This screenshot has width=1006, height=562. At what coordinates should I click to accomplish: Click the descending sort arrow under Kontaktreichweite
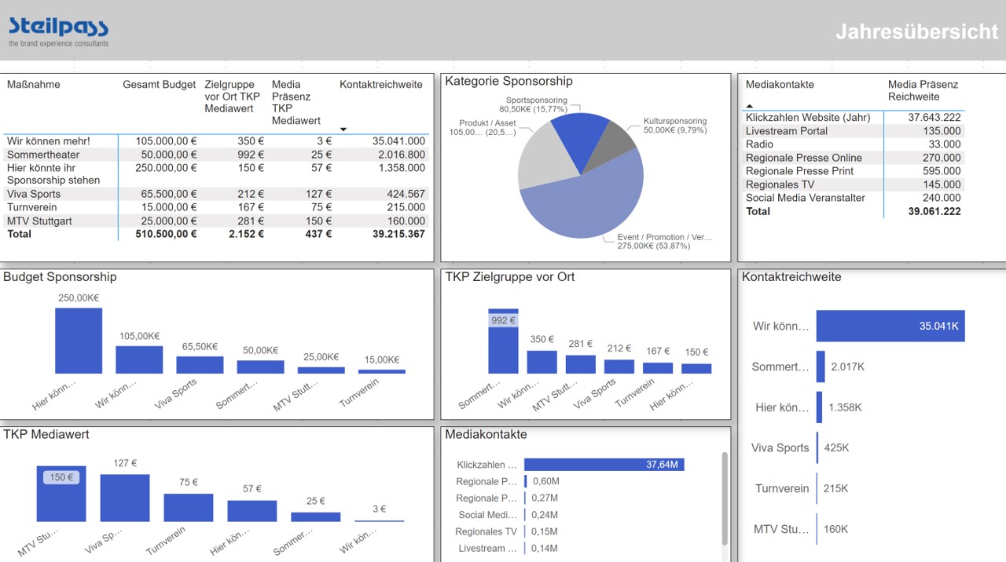click(x=343, y=130)
